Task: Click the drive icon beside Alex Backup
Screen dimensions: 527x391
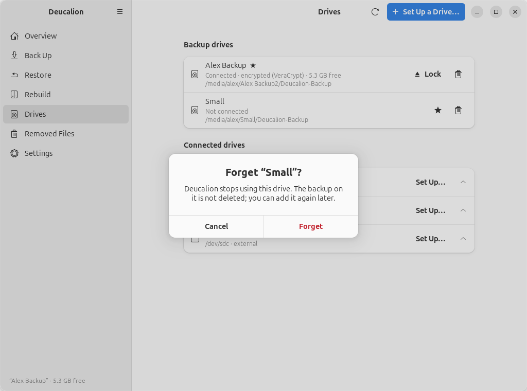Action: (195, 74)
